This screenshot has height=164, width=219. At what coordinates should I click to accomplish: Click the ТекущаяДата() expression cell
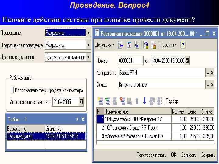[x=26, y=136]
